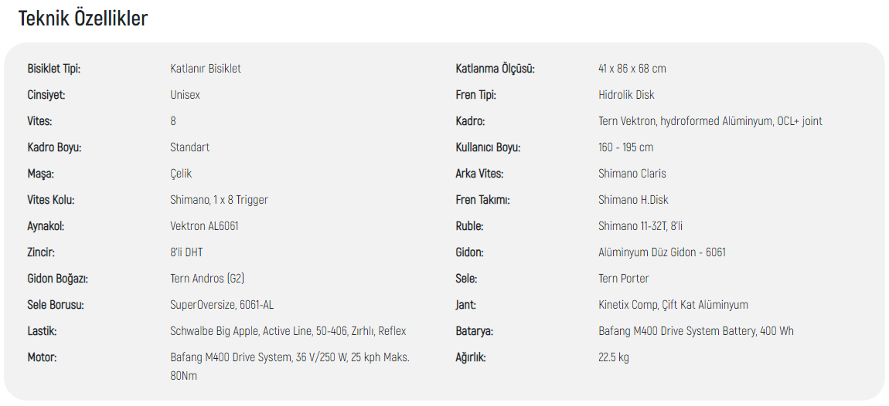Click the Shimano, 1 x 8 Trigger text
This screenshot has width=889, height=406.
tap(219, 200)
